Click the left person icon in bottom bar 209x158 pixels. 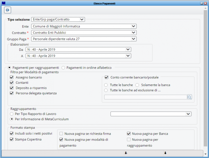tap(126, 153)
